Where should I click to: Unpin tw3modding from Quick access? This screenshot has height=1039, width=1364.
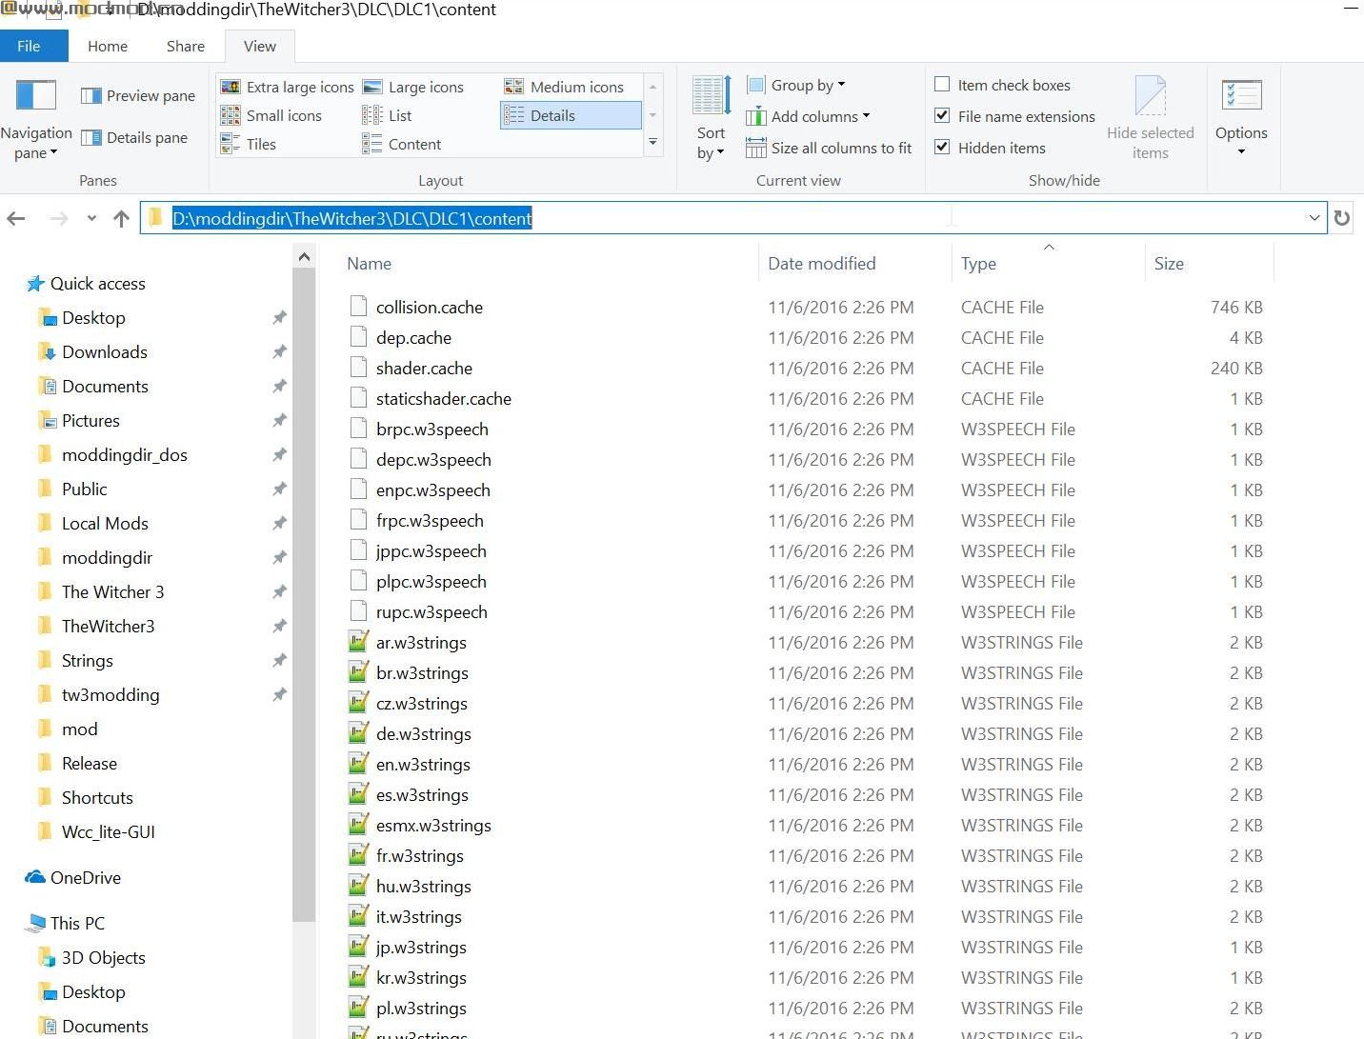279,695
